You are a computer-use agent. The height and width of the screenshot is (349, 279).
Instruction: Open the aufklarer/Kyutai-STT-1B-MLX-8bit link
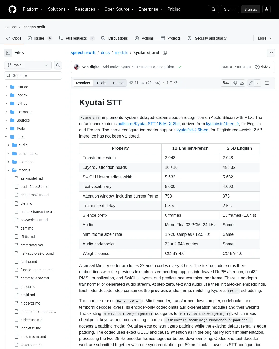pos(149,124)
